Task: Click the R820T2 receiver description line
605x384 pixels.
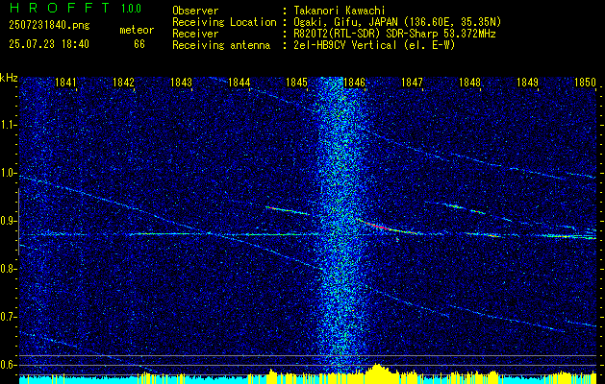Action: [394, 34]
